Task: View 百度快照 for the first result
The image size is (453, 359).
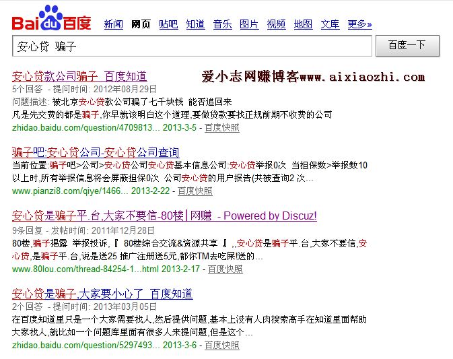Action: [x=221, y=127]
